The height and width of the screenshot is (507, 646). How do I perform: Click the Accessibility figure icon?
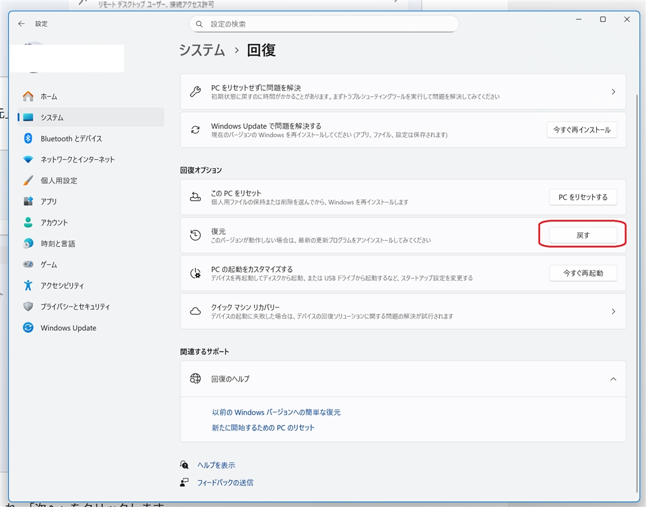pyautogui.click(x=28, y=285)
